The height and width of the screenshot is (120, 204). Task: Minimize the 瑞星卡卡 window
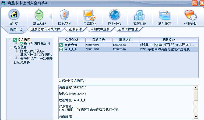[x=195, y=3]
